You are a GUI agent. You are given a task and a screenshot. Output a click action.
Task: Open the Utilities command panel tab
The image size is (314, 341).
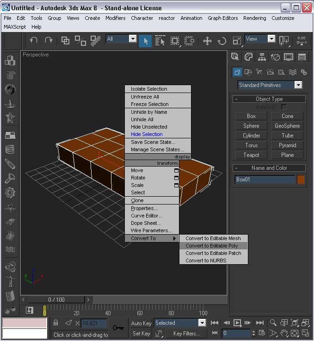(302, 57)
